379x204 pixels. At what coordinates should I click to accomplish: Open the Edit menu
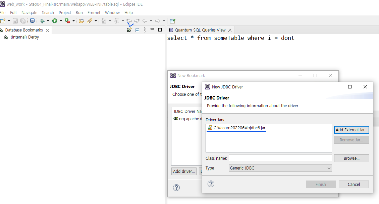pyautogui.click(x=13, y=12)
